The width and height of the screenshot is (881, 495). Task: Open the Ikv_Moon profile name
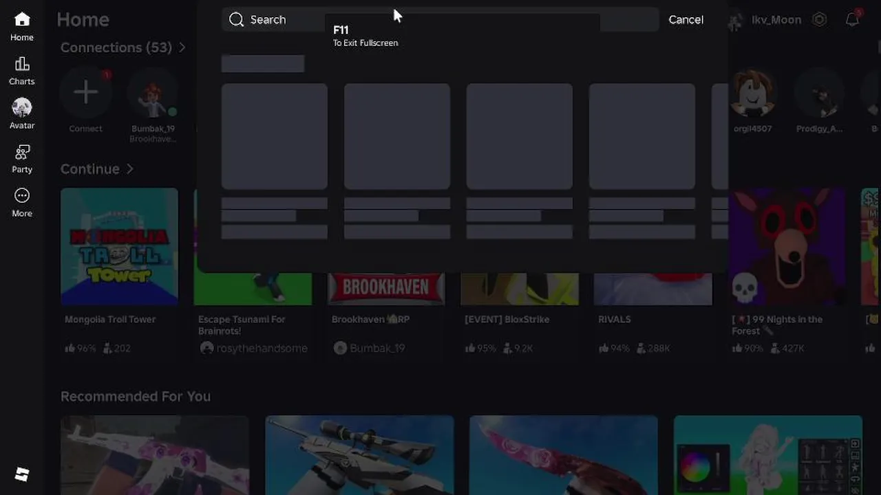776,20
